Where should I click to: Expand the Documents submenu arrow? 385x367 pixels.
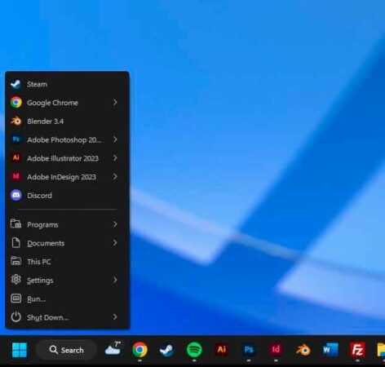pos(115,243)
